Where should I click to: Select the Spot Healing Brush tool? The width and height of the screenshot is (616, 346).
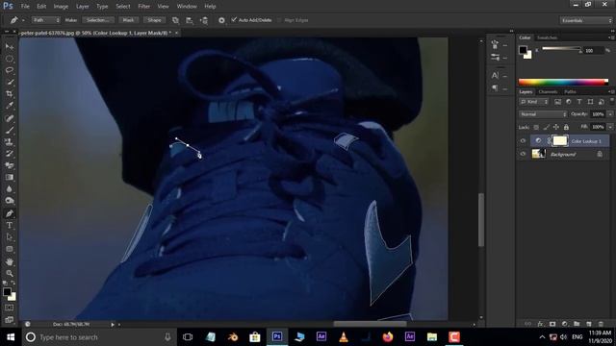[x=10, y=118]
